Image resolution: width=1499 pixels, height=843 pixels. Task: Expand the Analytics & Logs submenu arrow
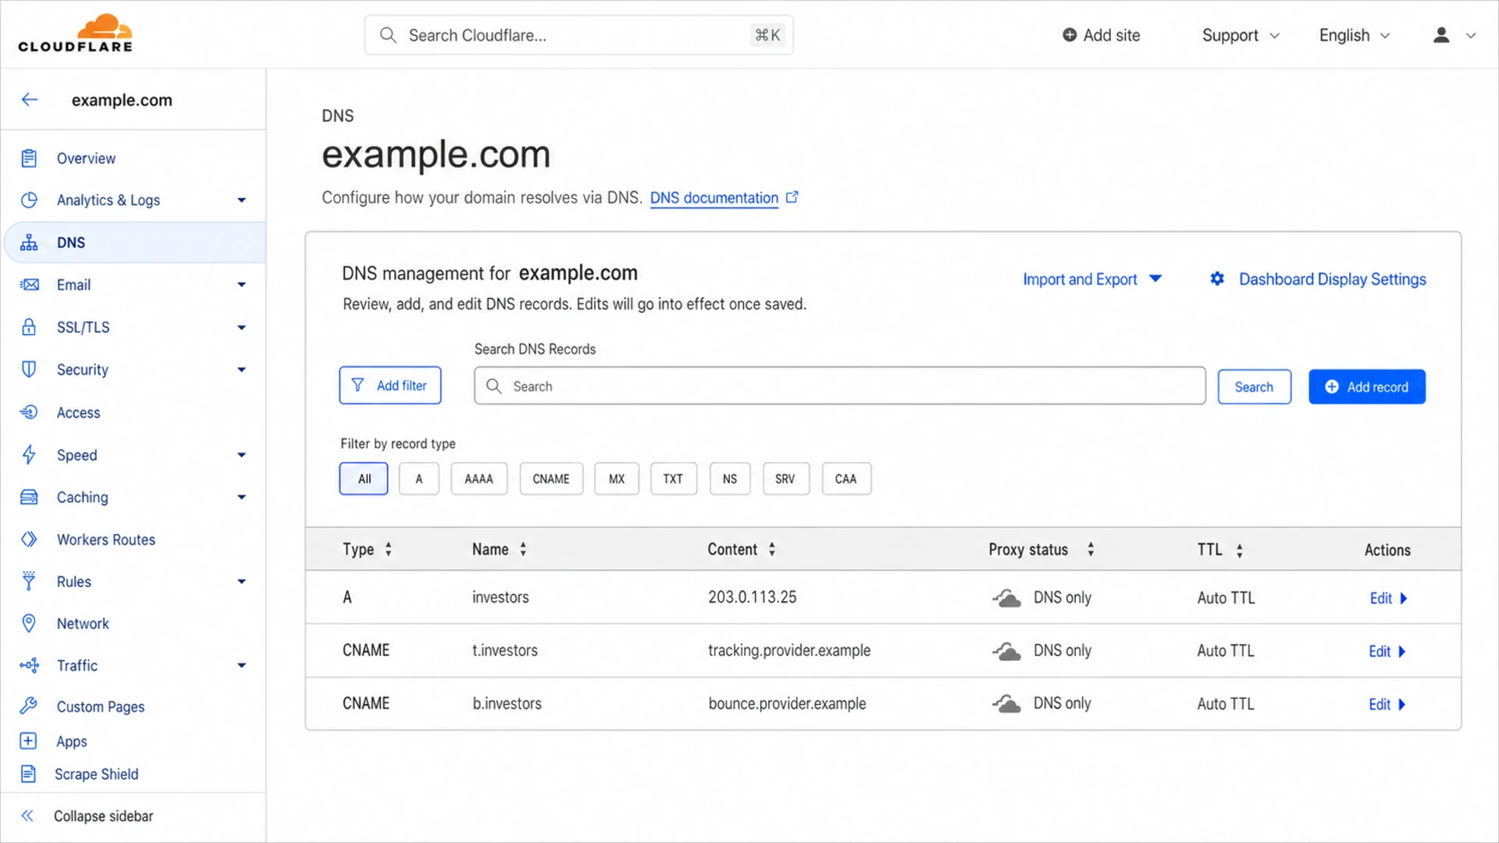click(241, 201)
